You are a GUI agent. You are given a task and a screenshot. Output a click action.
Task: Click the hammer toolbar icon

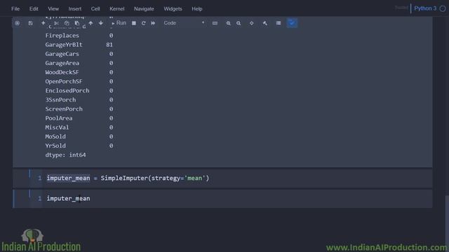(265, 23)
